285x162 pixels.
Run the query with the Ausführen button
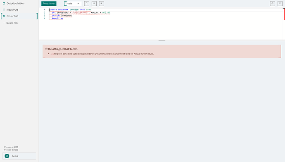(x=49, y=3)
